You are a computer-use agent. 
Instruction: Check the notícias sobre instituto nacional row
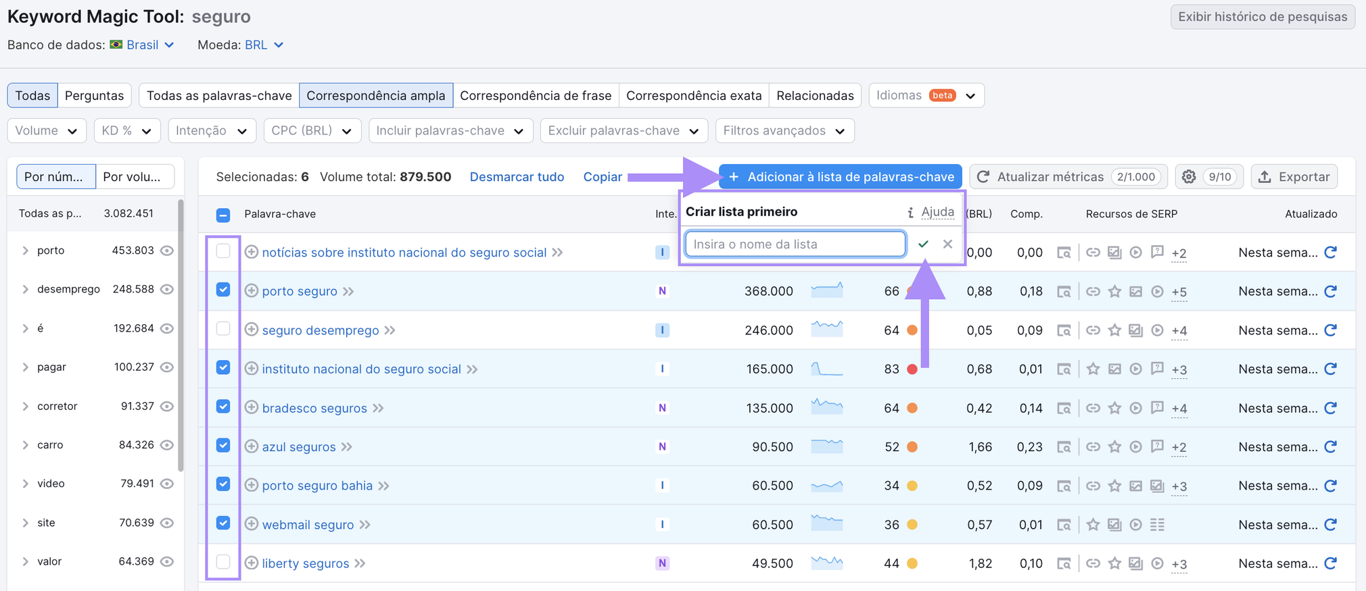(223, 251)
